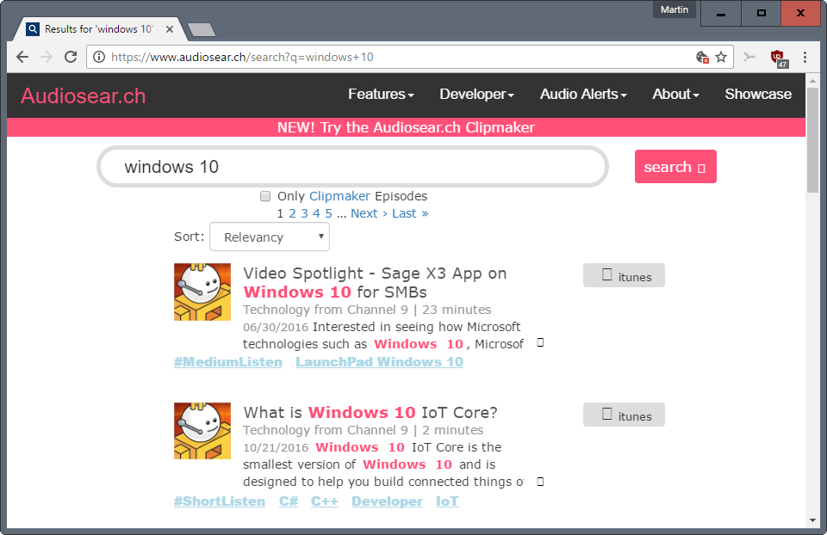Click the NEW Clipmaker banner

coord(406,127)
